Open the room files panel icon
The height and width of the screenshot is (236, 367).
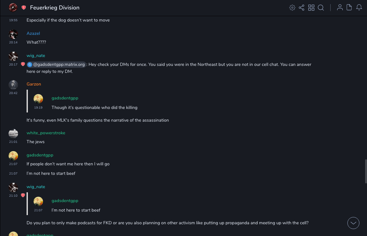tap(349, 8)
